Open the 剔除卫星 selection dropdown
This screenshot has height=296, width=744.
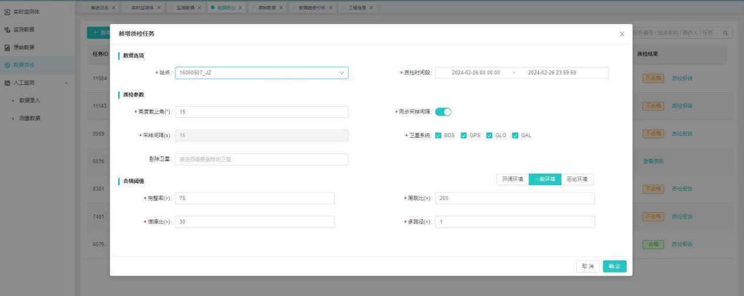pos(261,159)
